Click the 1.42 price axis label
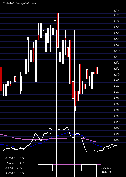This screenshot has width=126, height=177. point(116,92)
